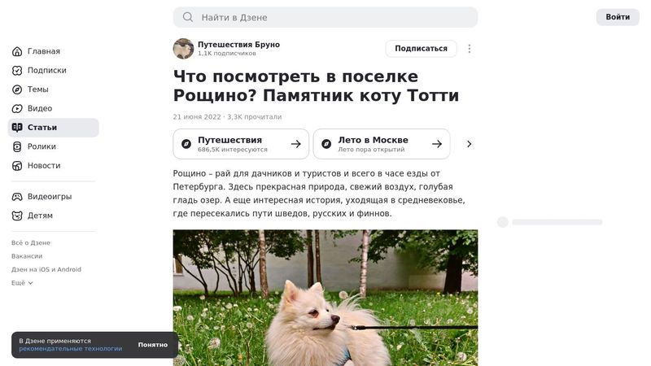Click the Войти login button
The image size is (651, 366).
point(618,17)
